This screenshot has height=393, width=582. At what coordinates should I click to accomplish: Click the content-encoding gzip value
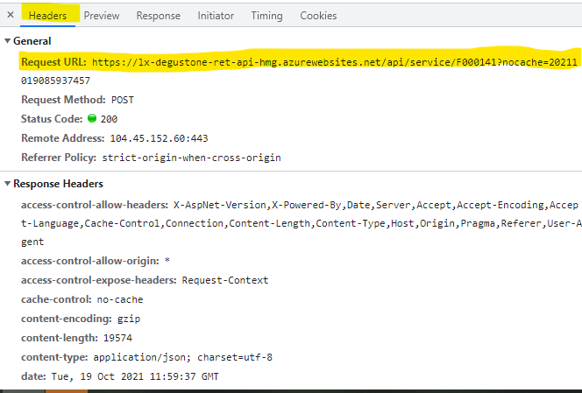click(129, 319)
